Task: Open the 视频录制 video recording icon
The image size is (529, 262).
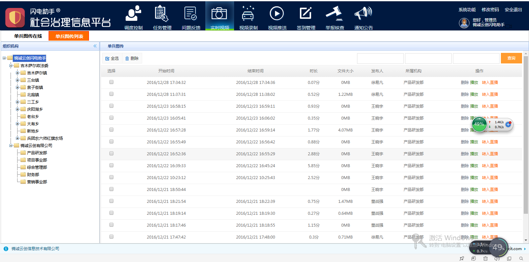Action: (248, 14)
